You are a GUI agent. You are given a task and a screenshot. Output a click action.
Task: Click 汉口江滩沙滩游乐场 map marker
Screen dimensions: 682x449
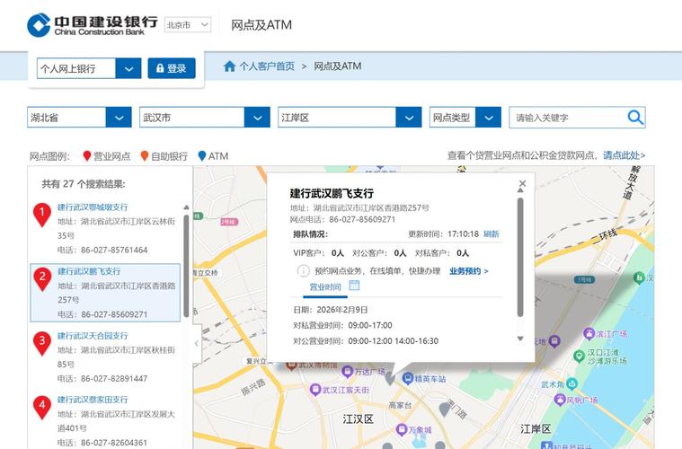coord(579,356)
